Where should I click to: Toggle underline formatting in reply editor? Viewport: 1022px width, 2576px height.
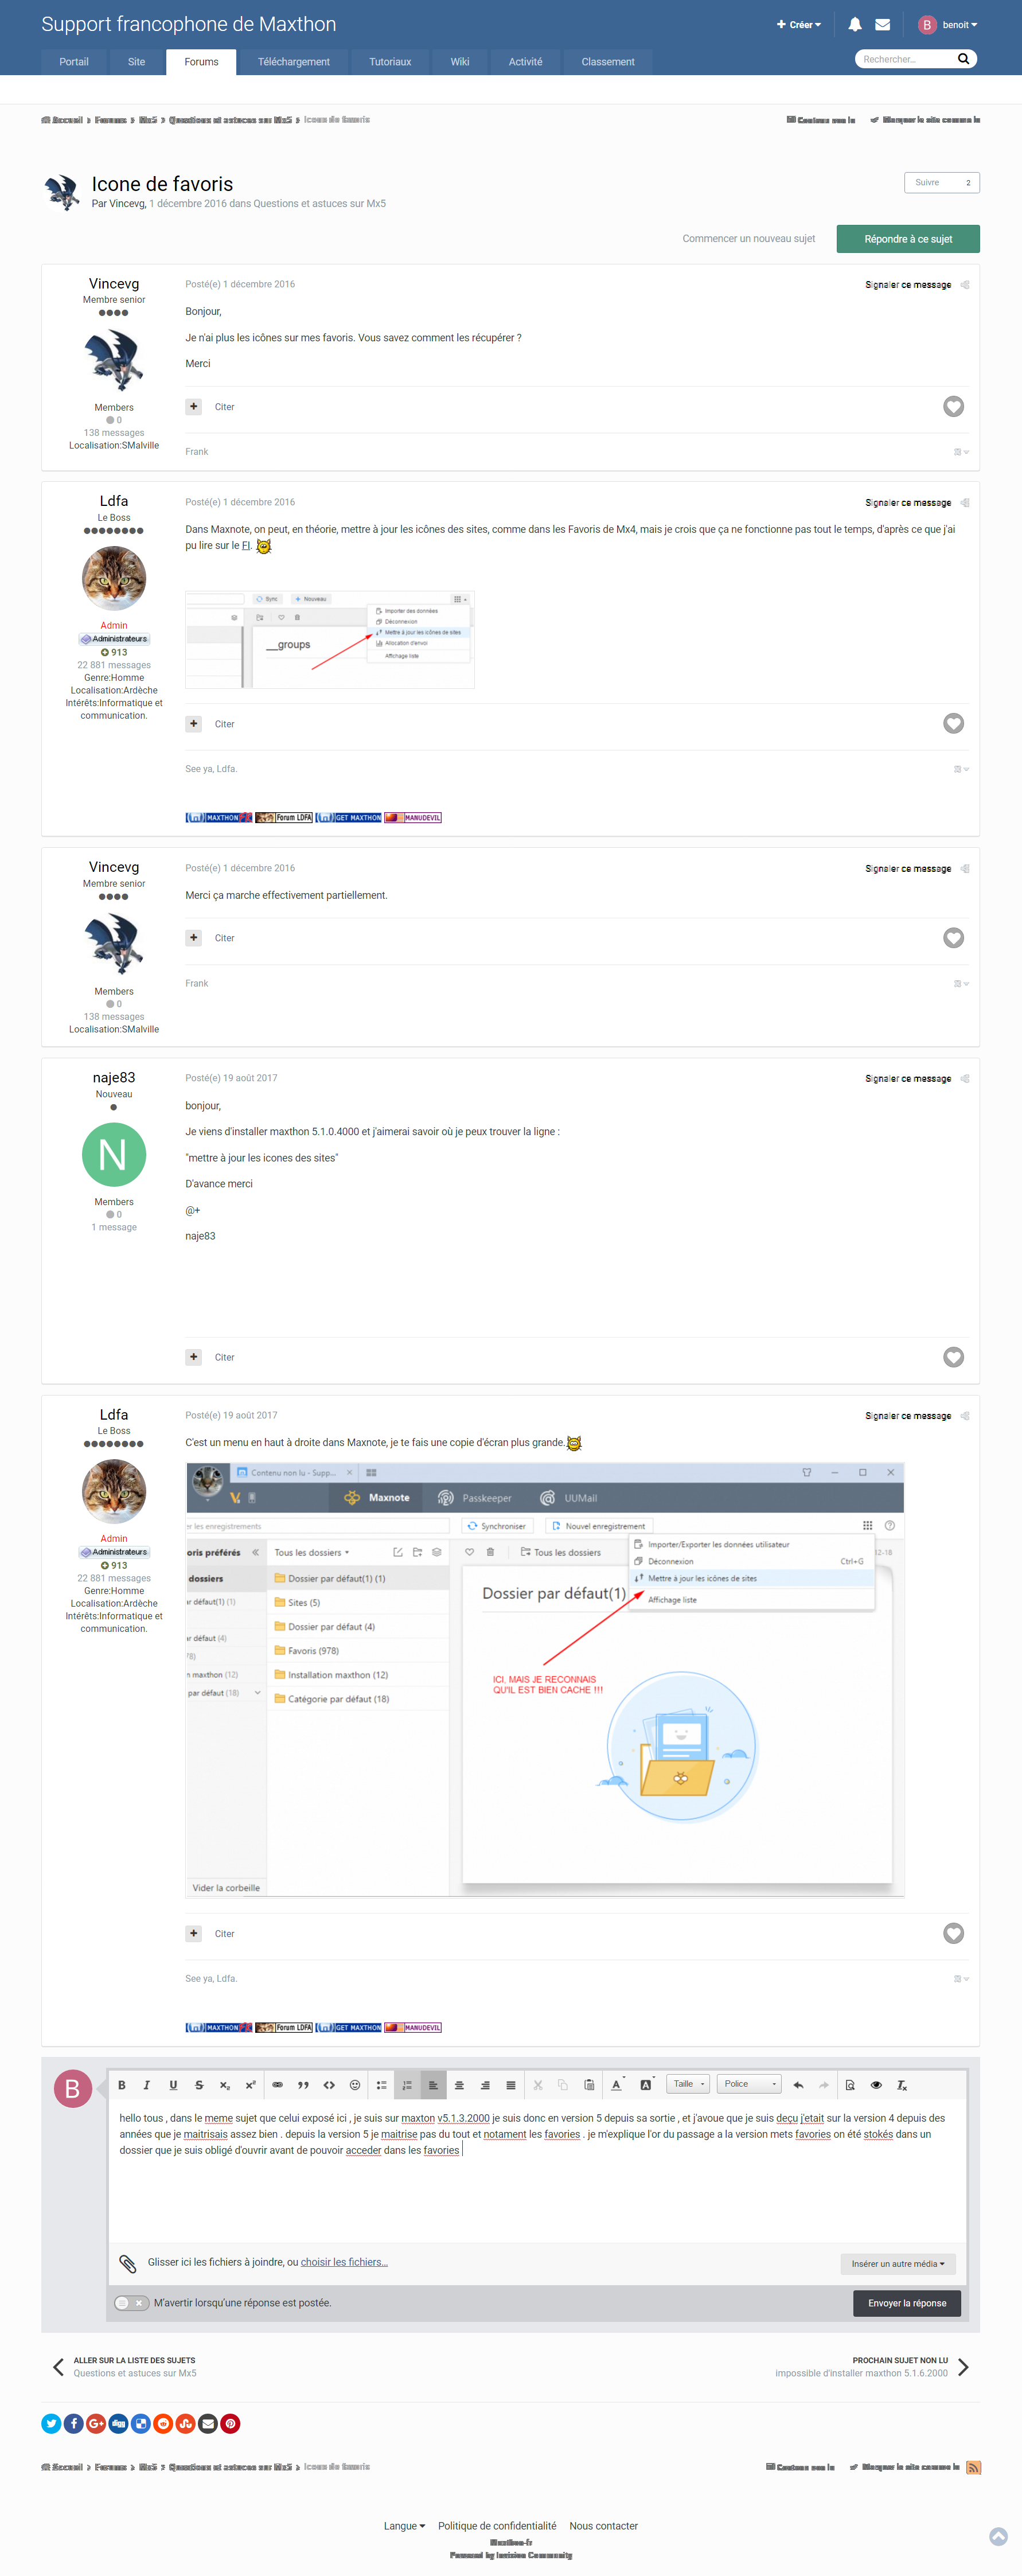173,2085
